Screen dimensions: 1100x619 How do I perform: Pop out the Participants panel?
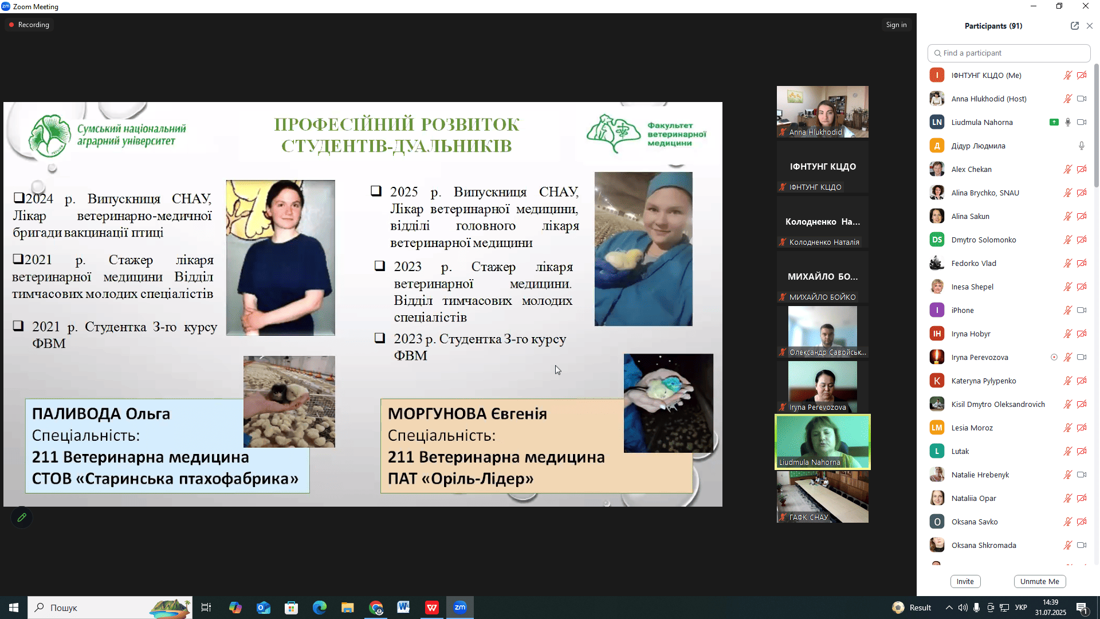tap(1074, 26)
